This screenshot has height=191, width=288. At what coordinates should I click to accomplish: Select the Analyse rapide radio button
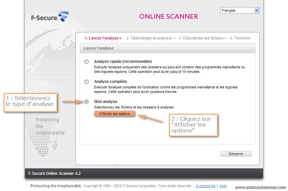pyautogui.click(x=86, y=62)
